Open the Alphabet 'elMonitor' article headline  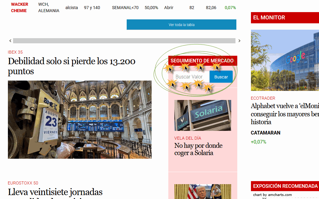pyautogui.click(x=285, y=114)
